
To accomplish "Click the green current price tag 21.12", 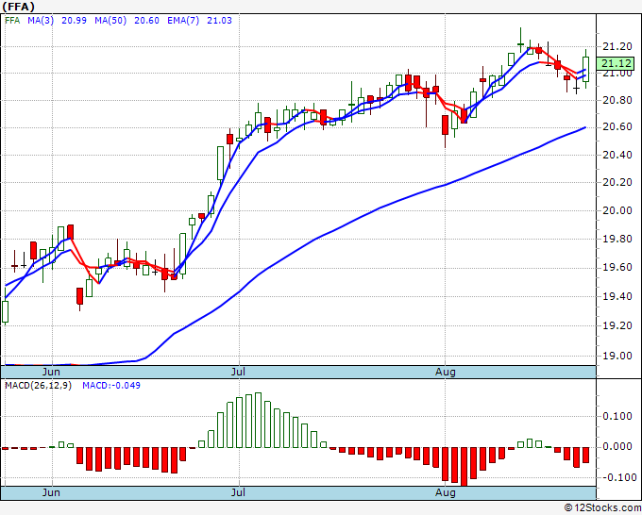I will 616,63.
